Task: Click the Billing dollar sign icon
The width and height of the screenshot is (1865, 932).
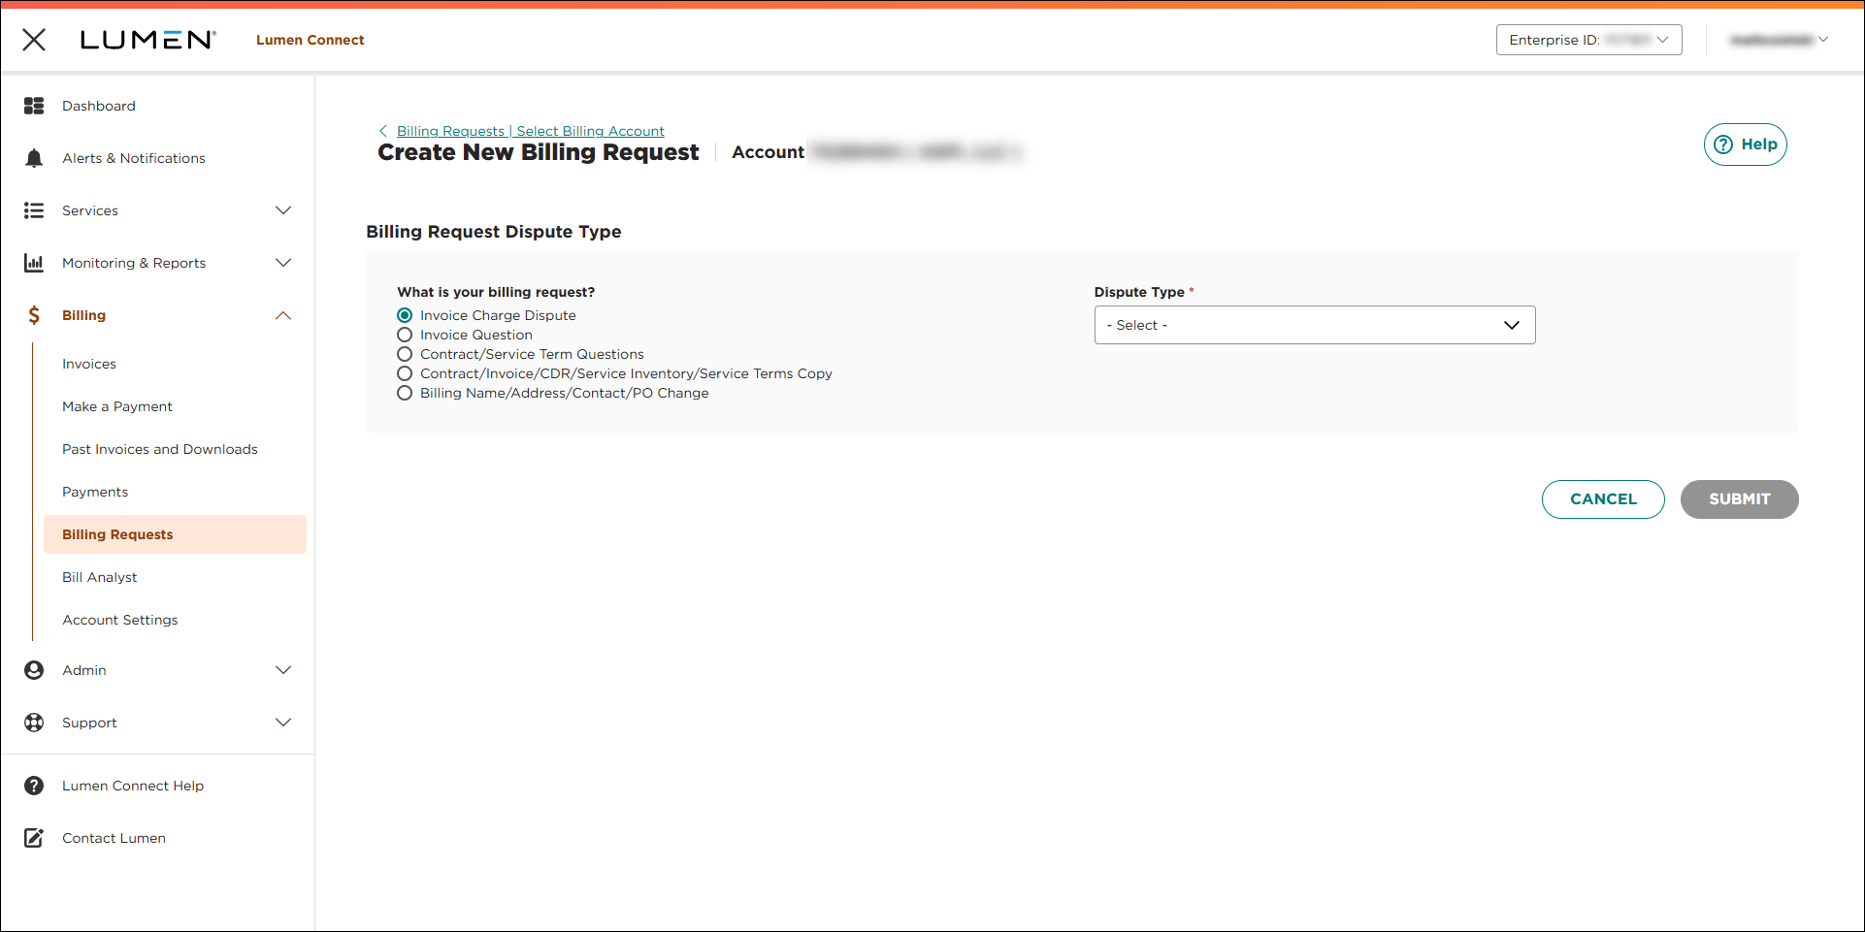Action: tap(34, 314)
